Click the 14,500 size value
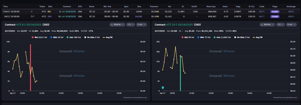The image size is (301, 105). tap(138, 16)
